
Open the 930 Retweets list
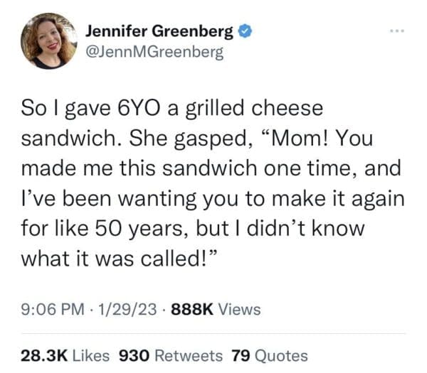[170, 355]
